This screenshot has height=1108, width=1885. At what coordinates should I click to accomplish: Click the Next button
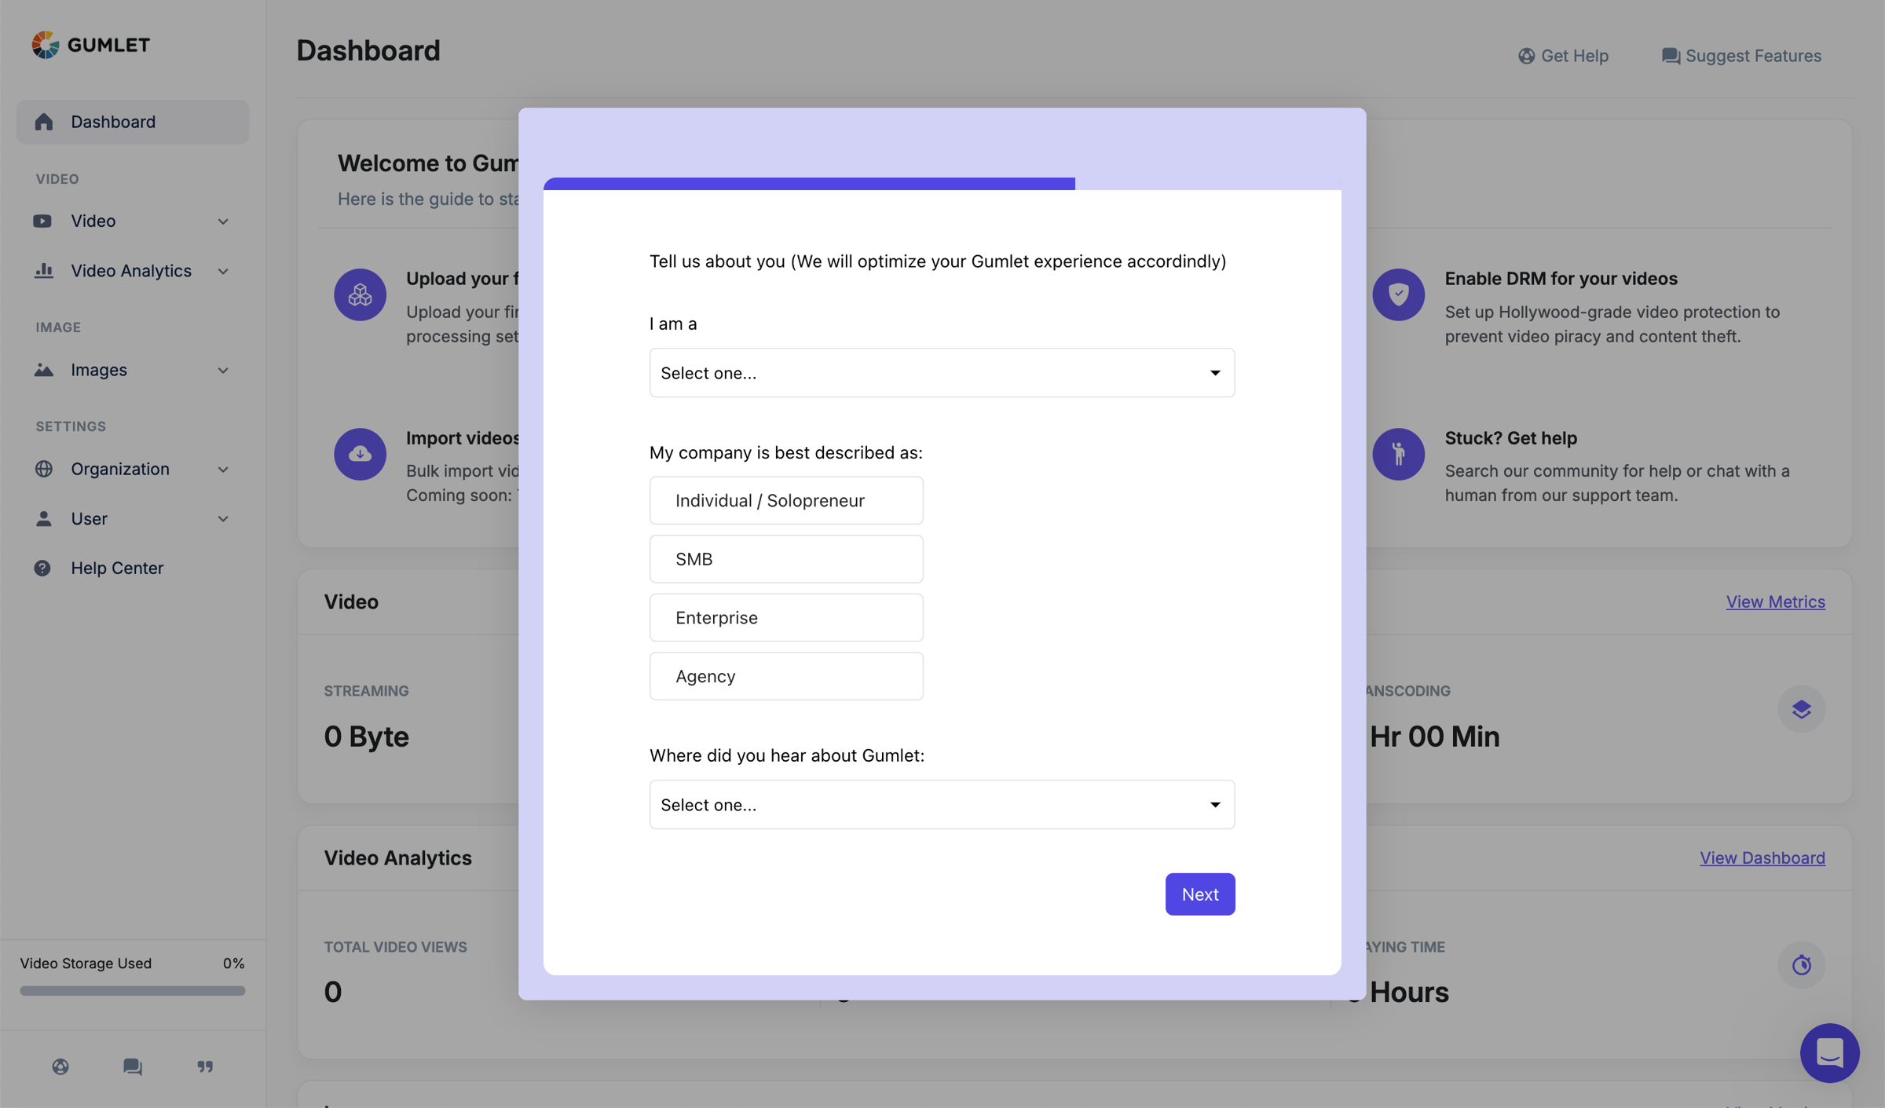click(1200, 894)
